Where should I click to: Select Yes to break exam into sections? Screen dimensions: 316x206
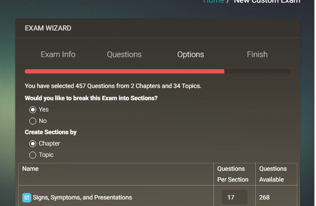tap(33, 110)
